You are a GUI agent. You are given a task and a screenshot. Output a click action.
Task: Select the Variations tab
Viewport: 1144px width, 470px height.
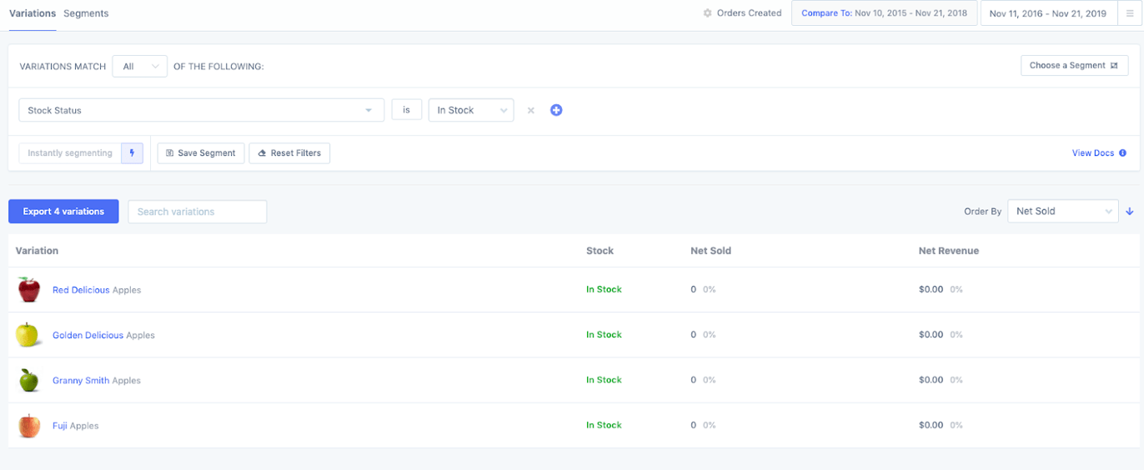pyautogui.click(x=33, y=13)
